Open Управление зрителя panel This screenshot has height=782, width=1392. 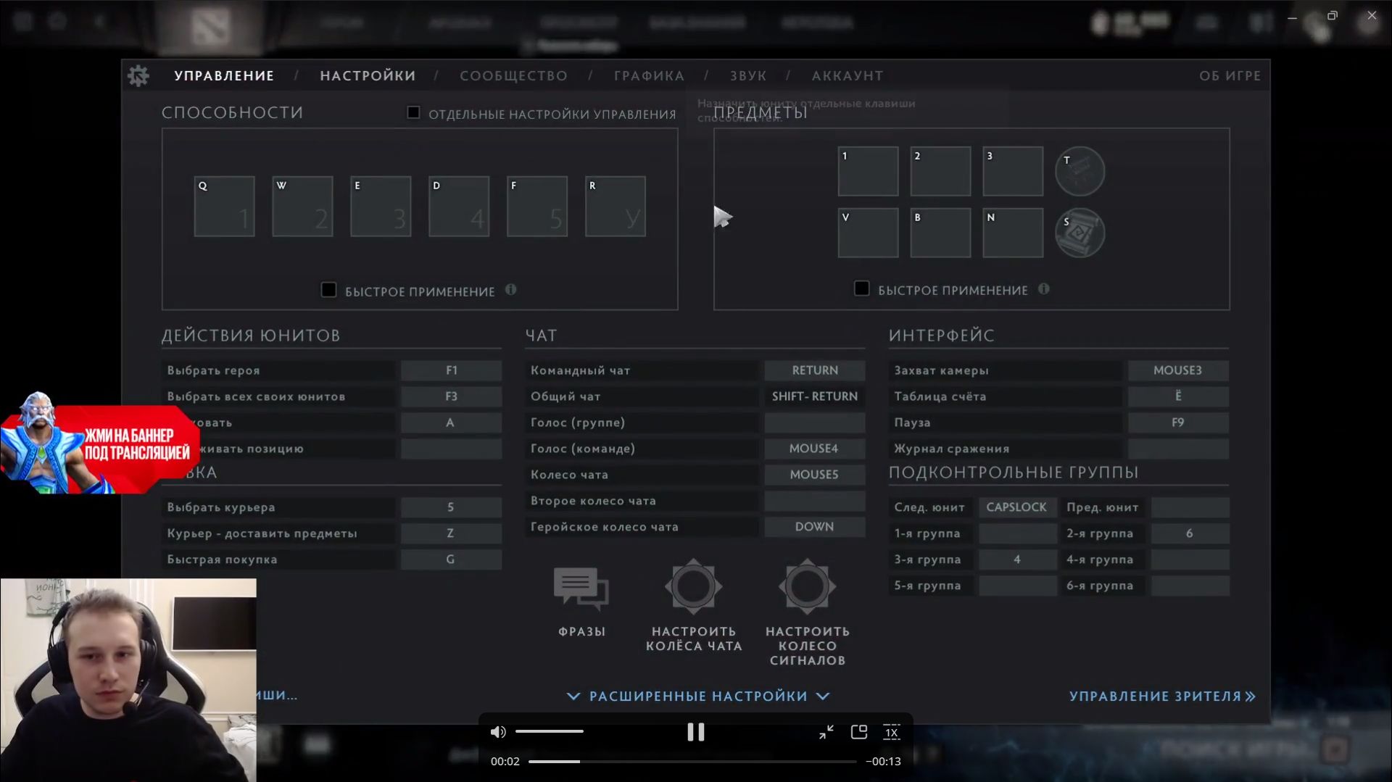[x=1161, y=696]
